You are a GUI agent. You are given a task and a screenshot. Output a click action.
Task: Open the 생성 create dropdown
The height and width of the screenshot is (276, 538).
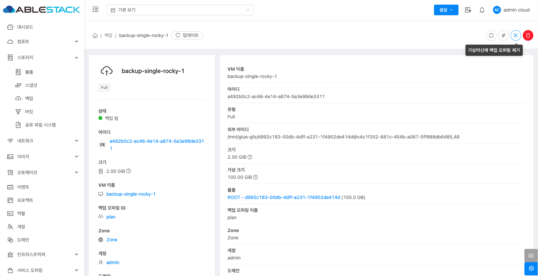pyautogui.click(x=446, y=10)
